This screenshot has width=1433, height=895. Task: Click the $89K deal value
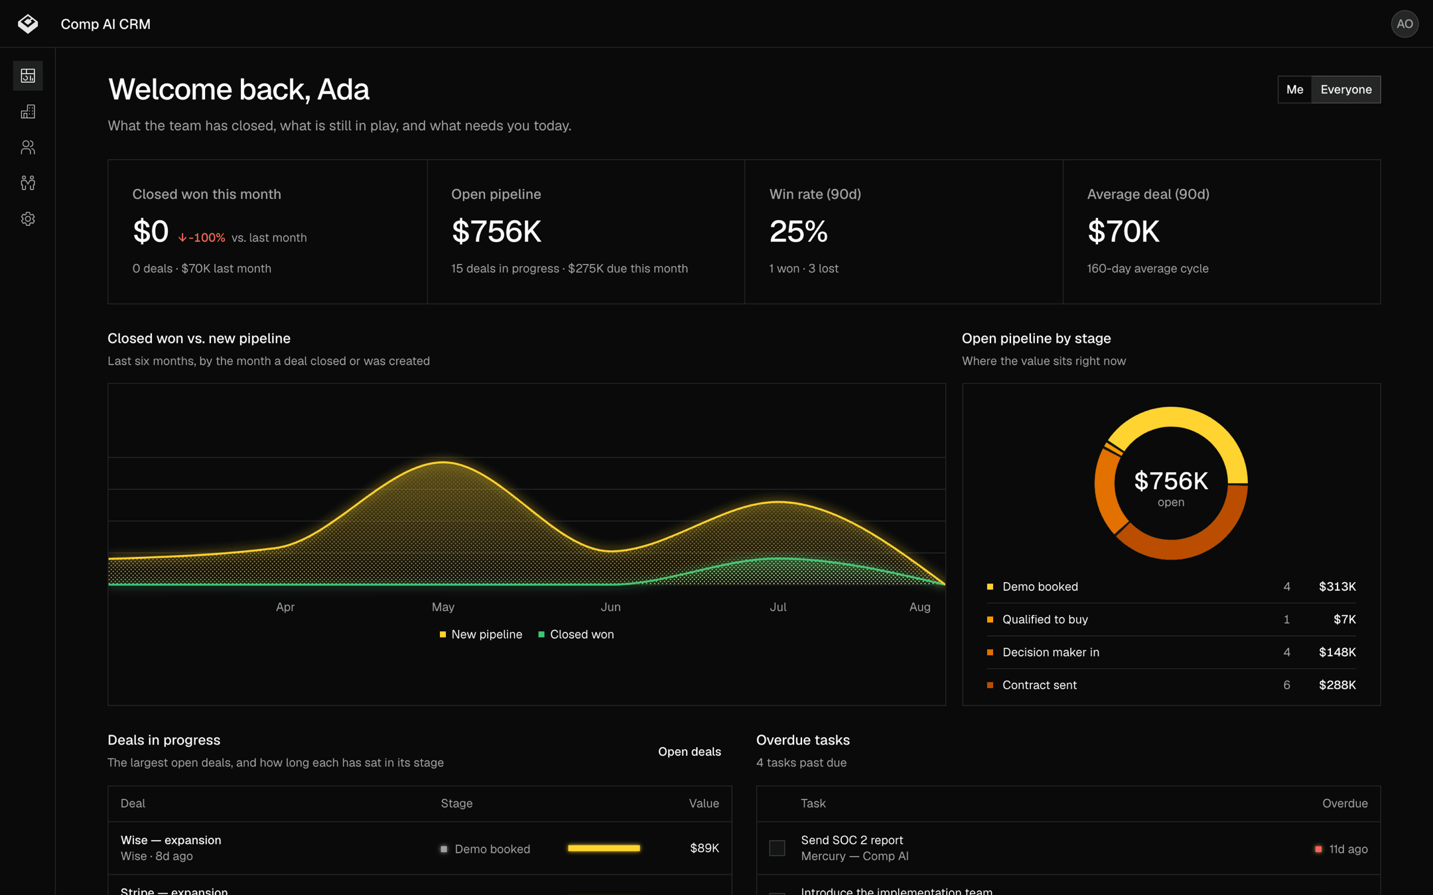(x=705, y=848)
